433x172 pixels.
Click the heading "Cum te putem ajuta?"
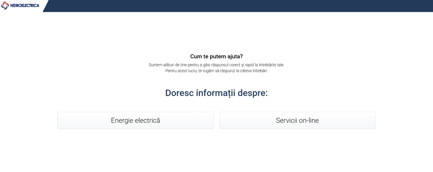pyautogui.click(x=216, y=57)
